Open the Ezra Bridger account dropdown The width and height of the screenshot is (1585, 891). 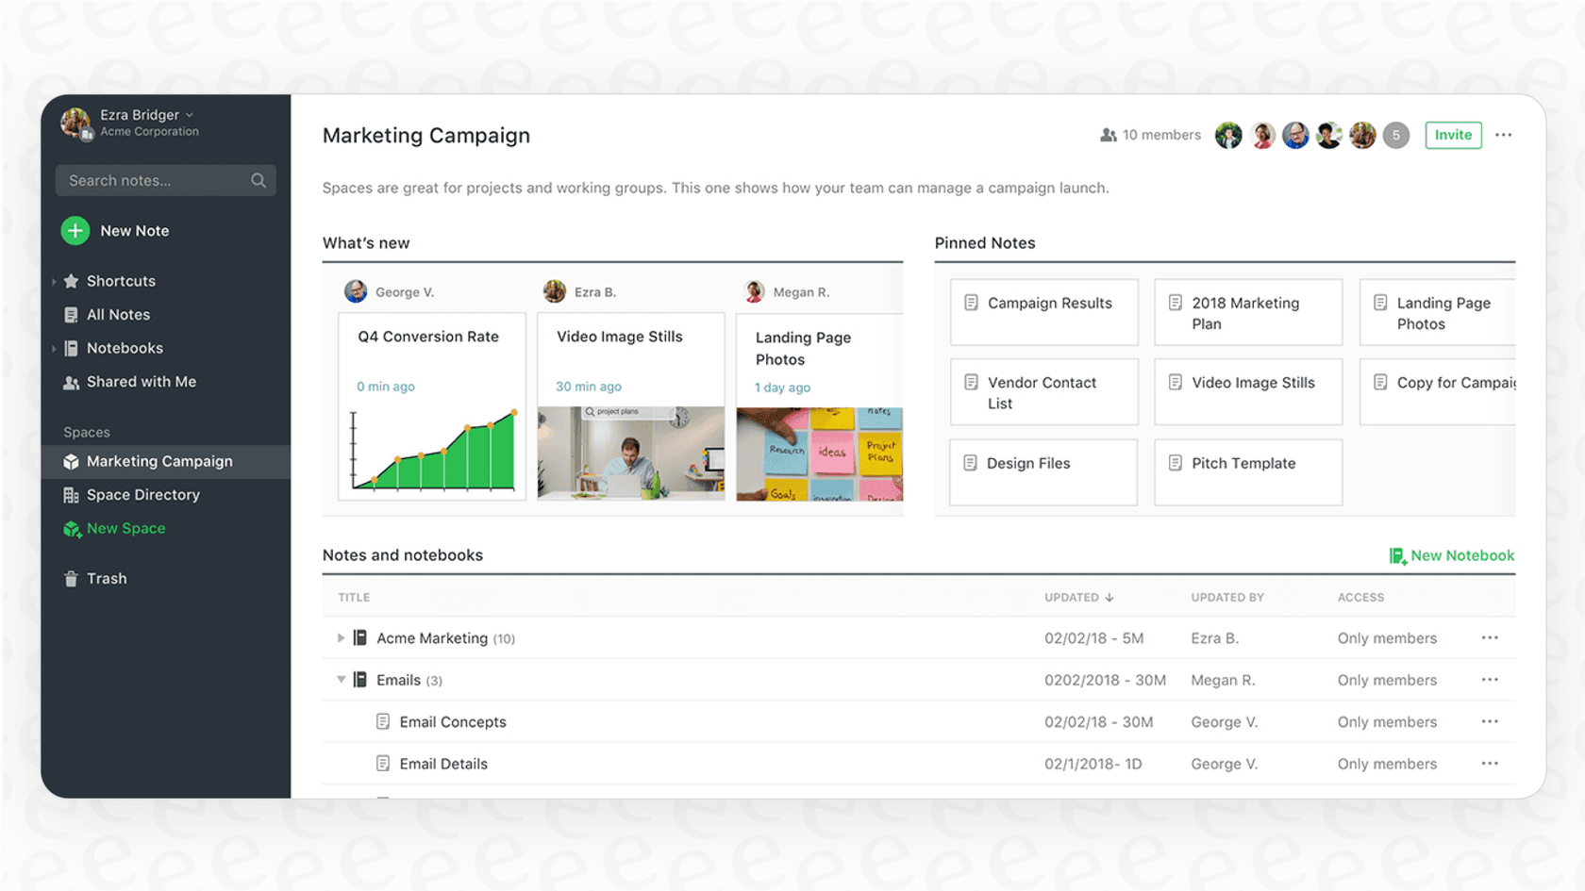(189, 114)
